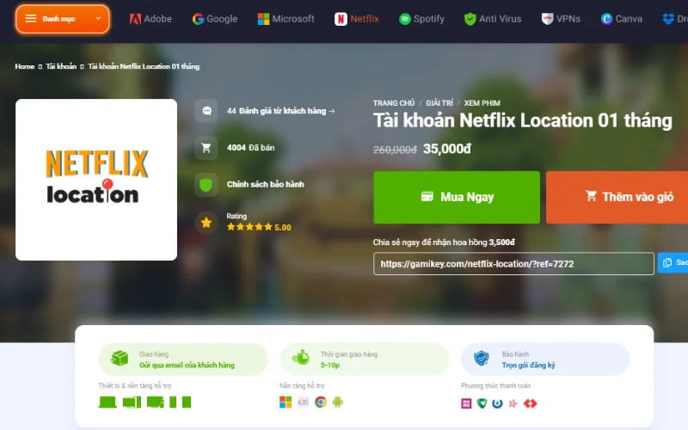The width and height of the screenshot is (688, 430).
Task: Open the Microsoft category in top navigation
Action: pos(286,19)
